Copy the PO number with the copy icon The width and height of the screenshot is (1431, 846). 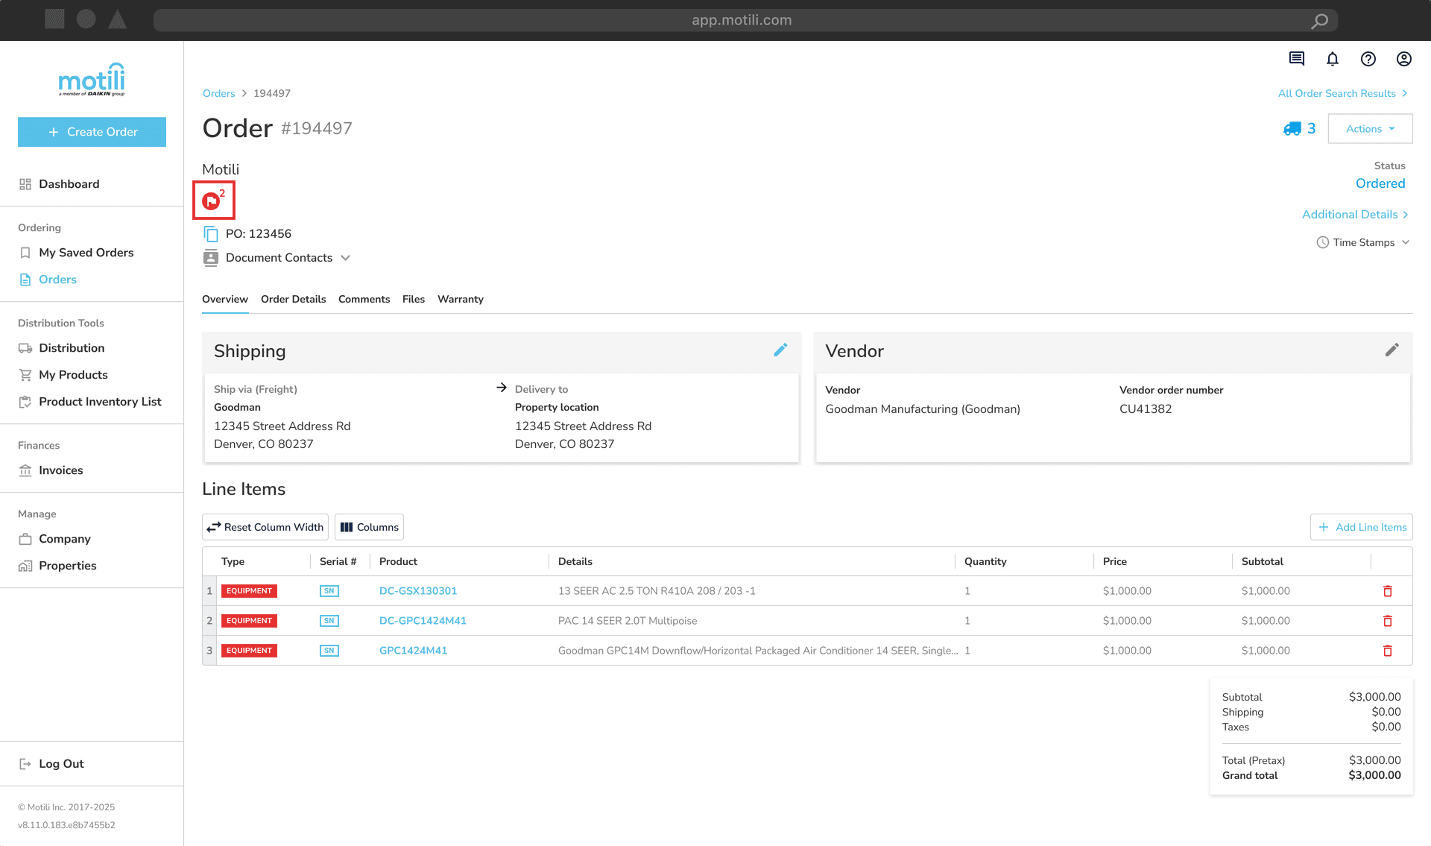click(x=211, y=234)
